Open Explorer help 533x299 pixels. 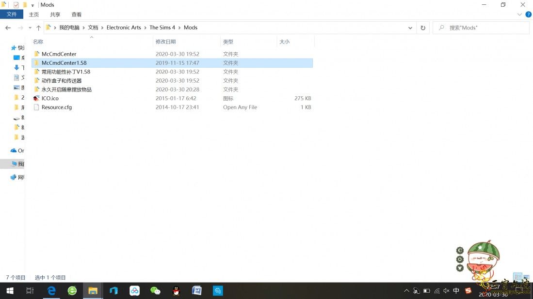[x=528, y=15]
